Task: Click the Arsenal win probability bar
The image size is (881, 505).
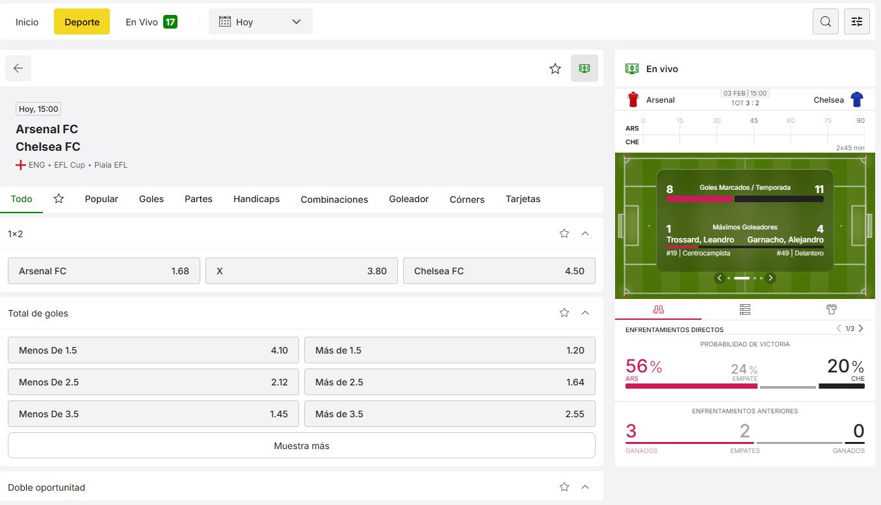Action: point(691,386)
